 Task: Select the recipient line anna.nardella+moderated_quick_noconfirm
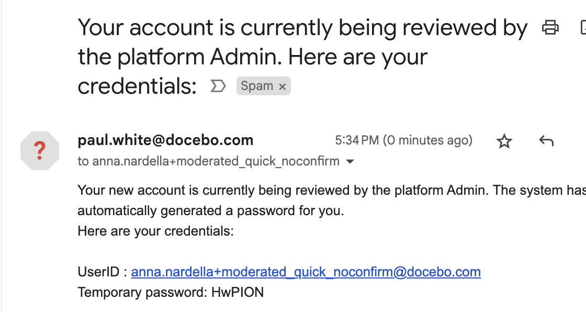click(x=209, y=161)
